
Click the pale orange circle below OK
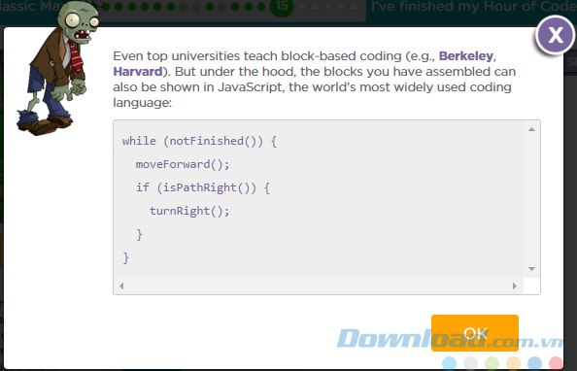pyautogui.click(x=513, y=363)
